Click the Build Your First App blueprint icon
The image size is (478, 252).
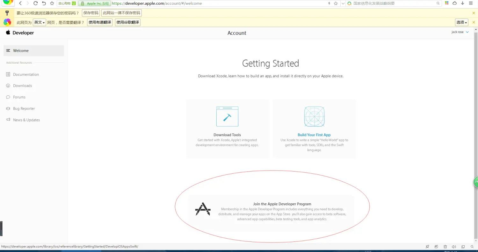pyautogui.click(x=314, y=116)
